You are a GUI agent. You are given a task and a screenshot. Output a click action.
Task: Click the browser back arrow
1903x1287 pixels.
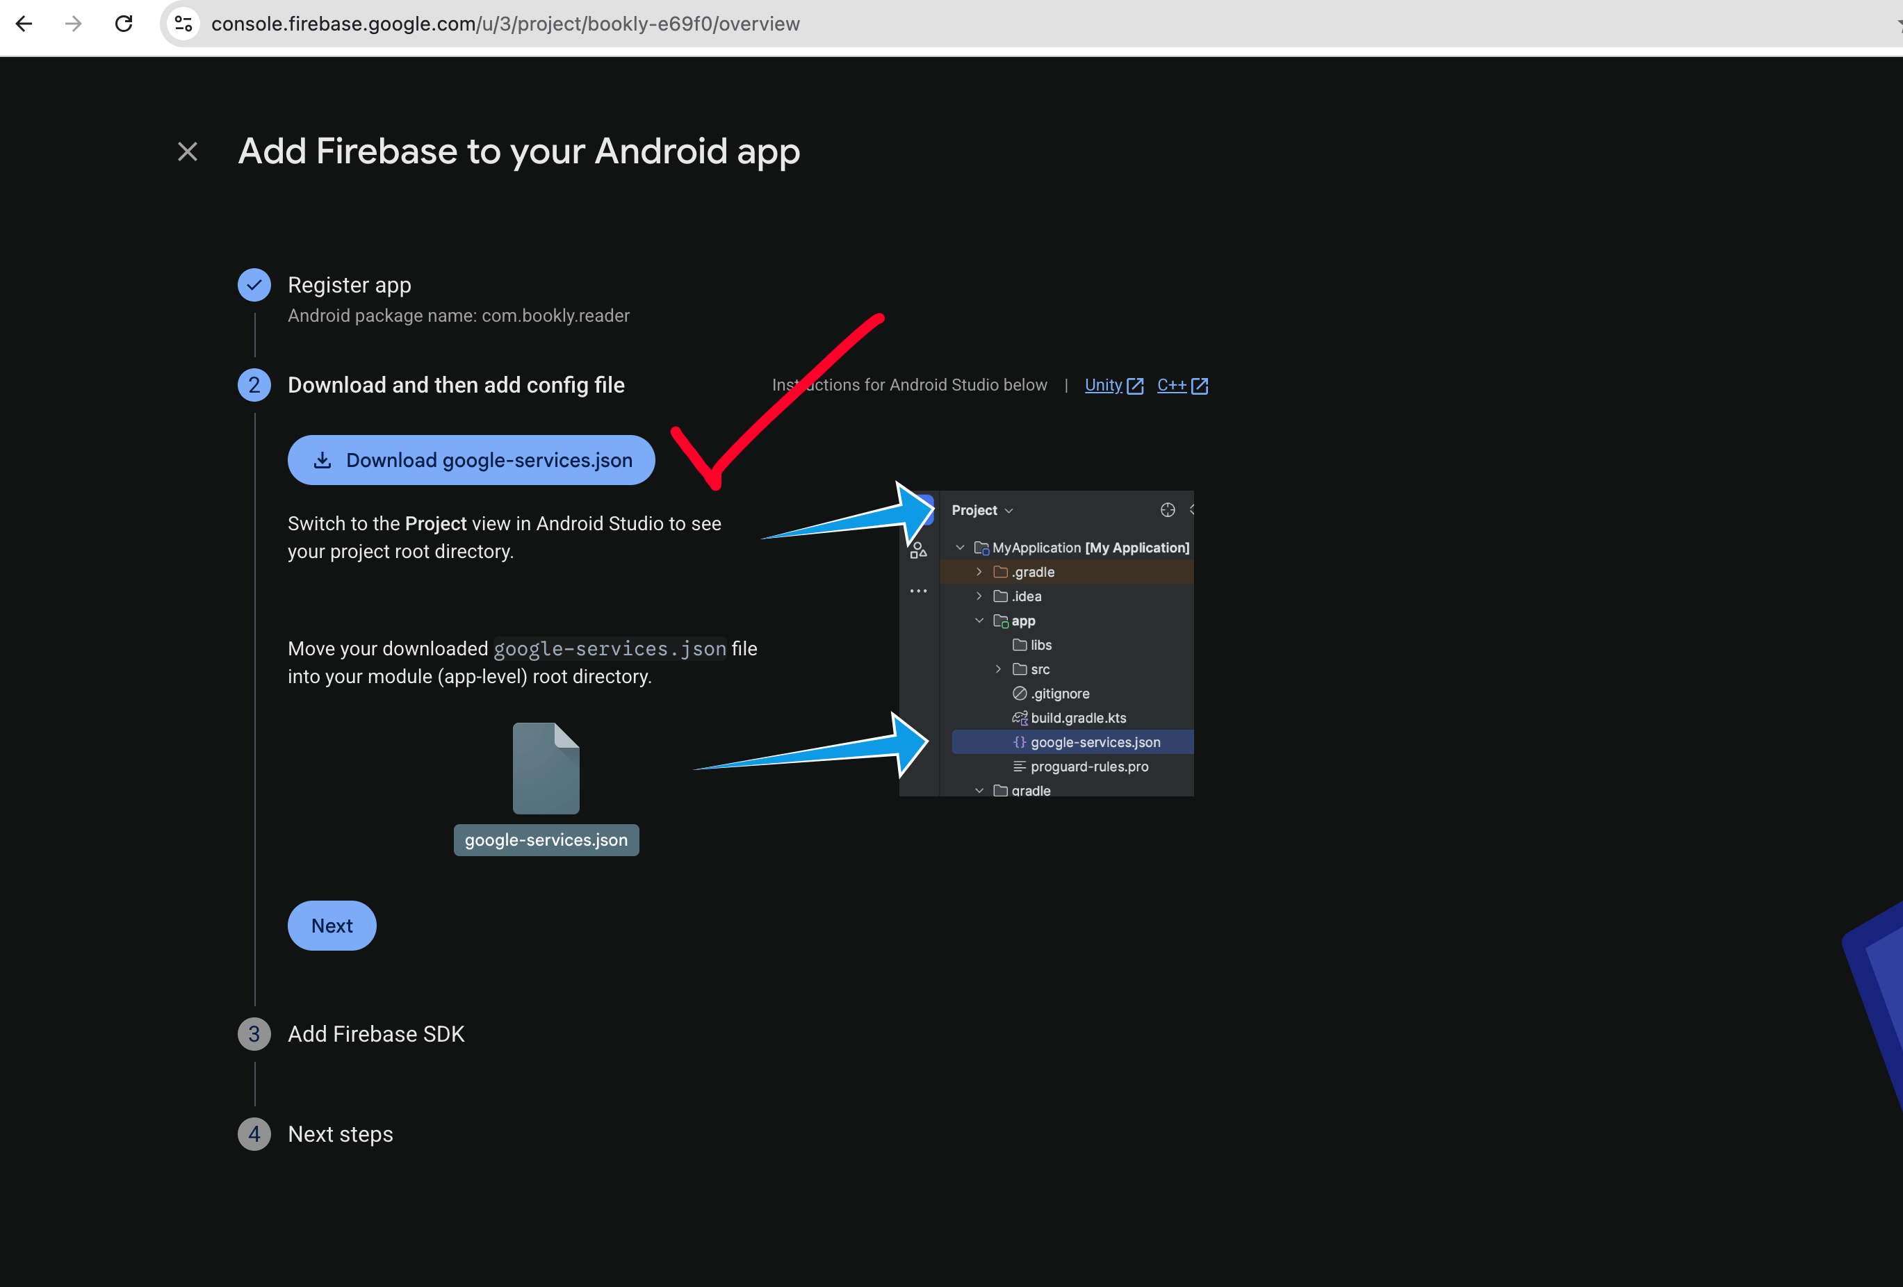24,24
